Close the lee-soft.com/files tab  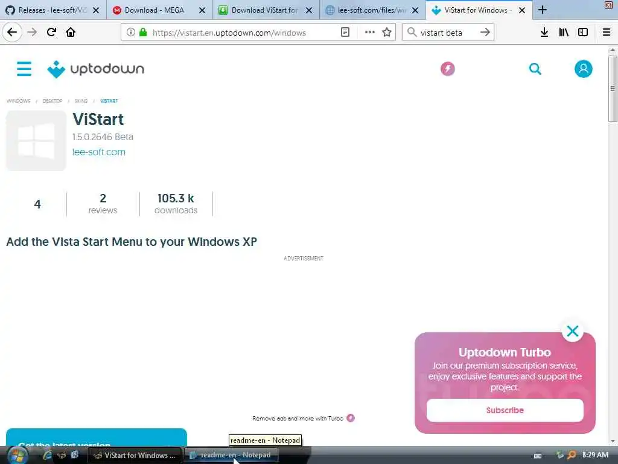415,11
